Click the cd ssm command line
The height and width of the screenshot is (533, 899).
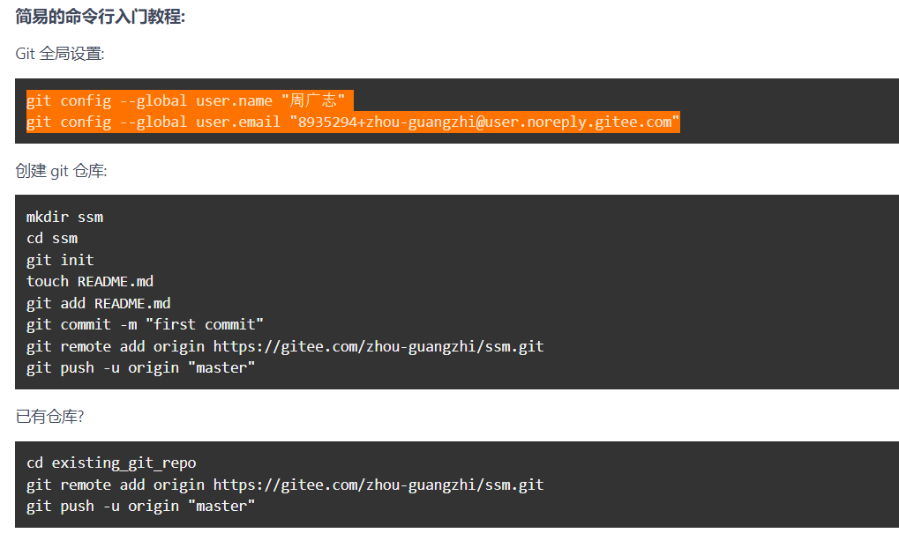click(52, 238)
